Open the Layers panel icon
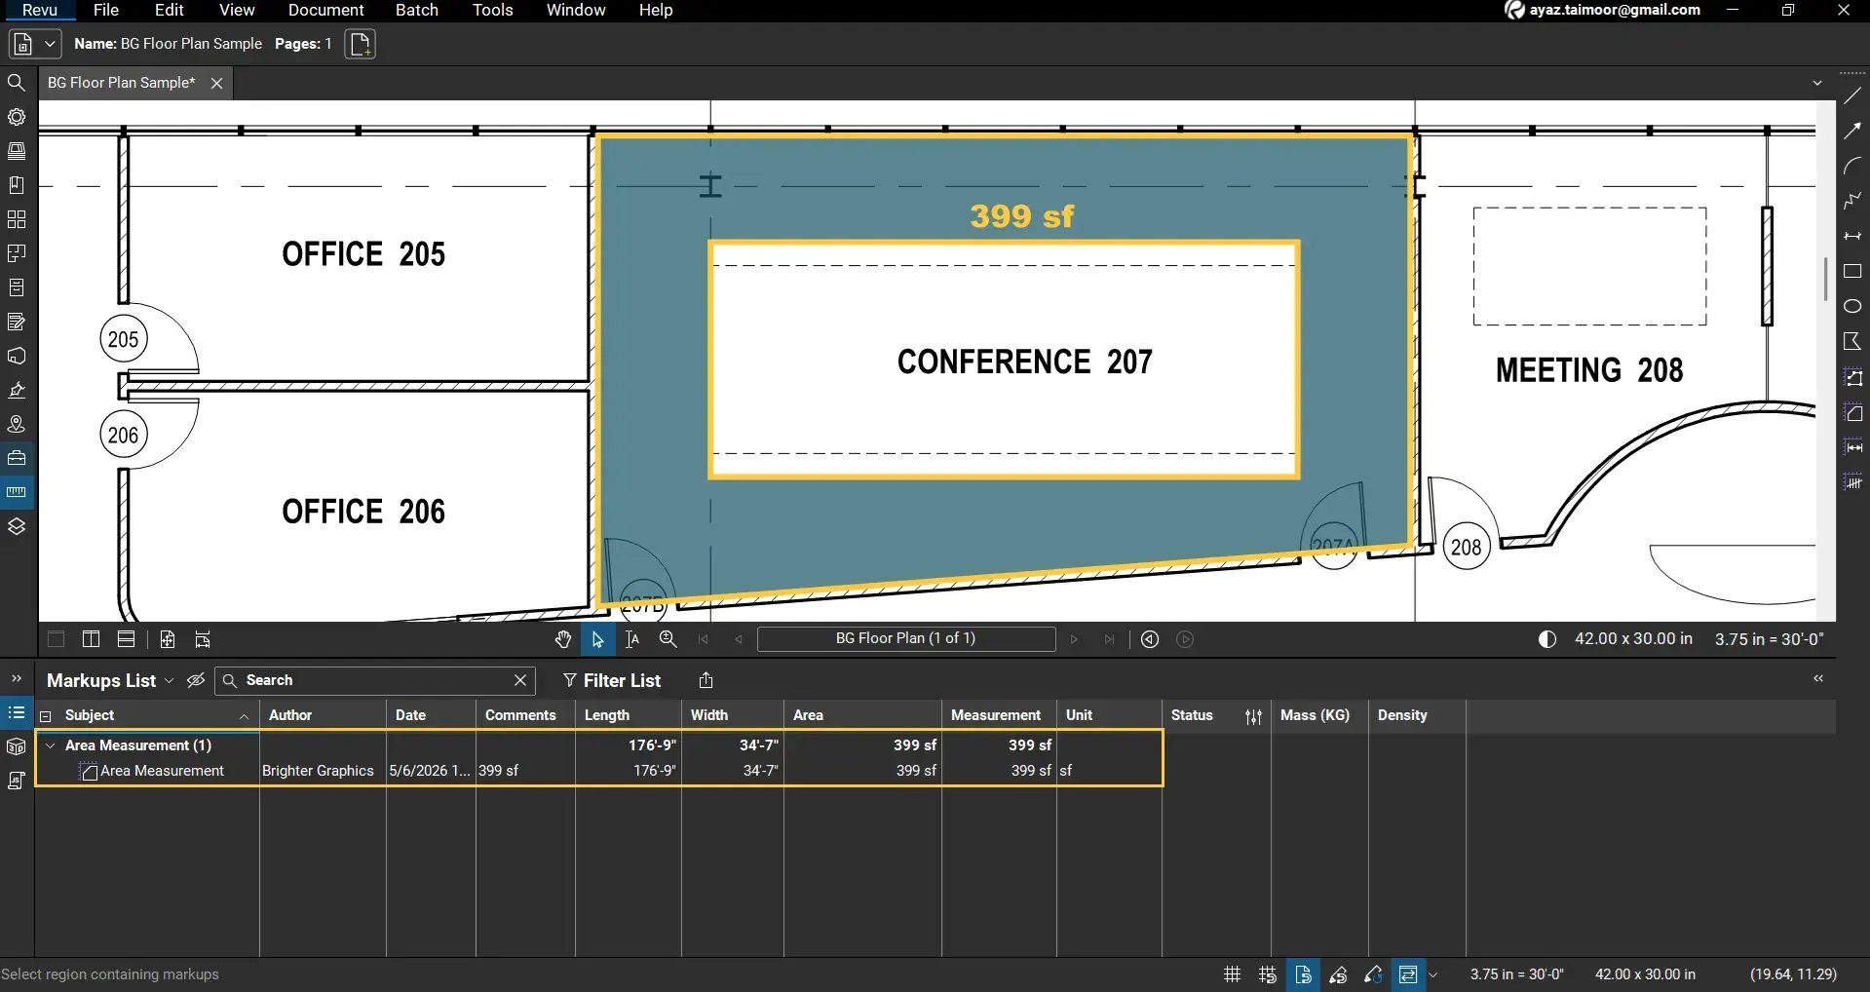This screenshot has width=1870, height=992. click(17, 526)
